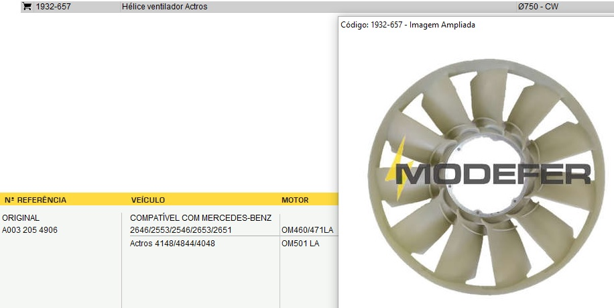The width and height of the screenshot is (614, 308).
Task: Click the ORIGINAL reference label
Action: click(x=21, y=218)
